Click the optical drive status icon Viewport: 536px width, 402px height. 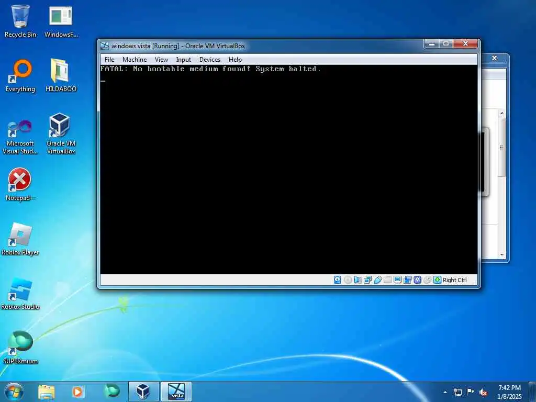(348, 280)
